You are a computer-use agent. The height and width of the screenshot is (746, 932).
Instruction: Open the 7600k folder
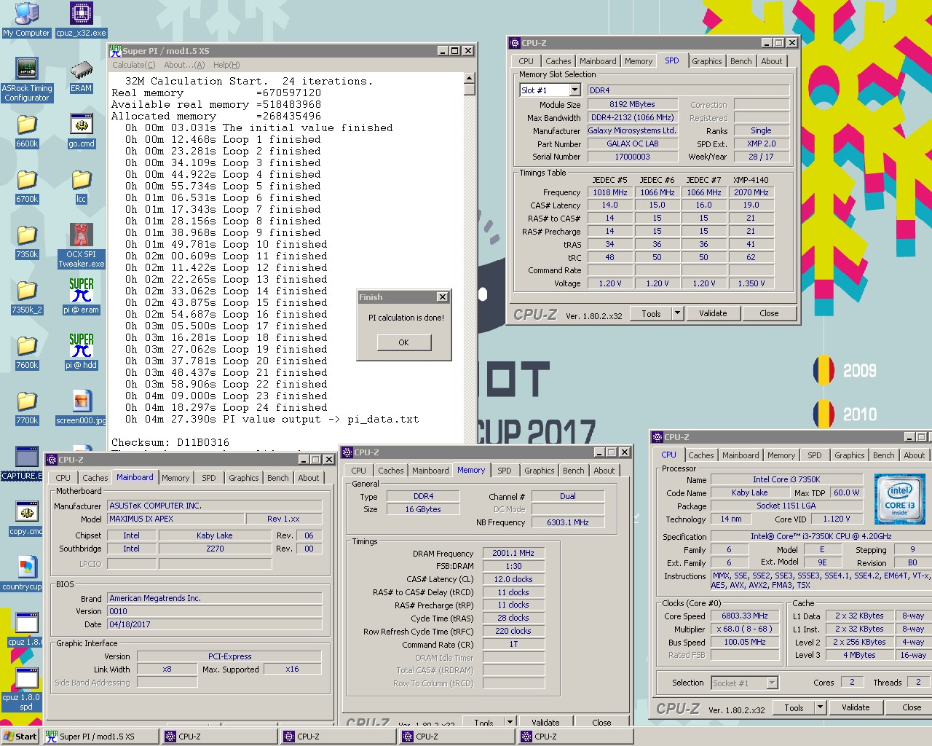pos(27,353)
